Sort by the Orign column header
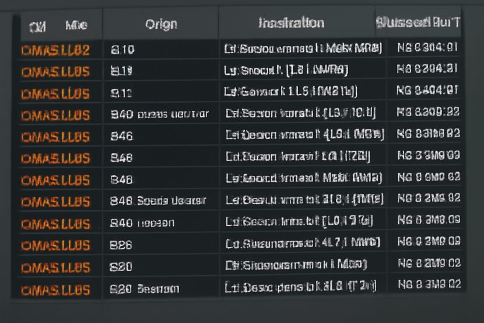The height and width of the screenshot is (323, 484). pos(162,25)
